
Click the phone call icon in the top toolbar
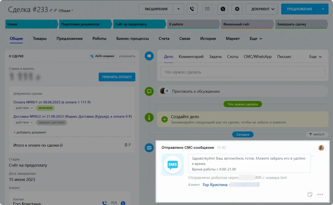point(192,9)
